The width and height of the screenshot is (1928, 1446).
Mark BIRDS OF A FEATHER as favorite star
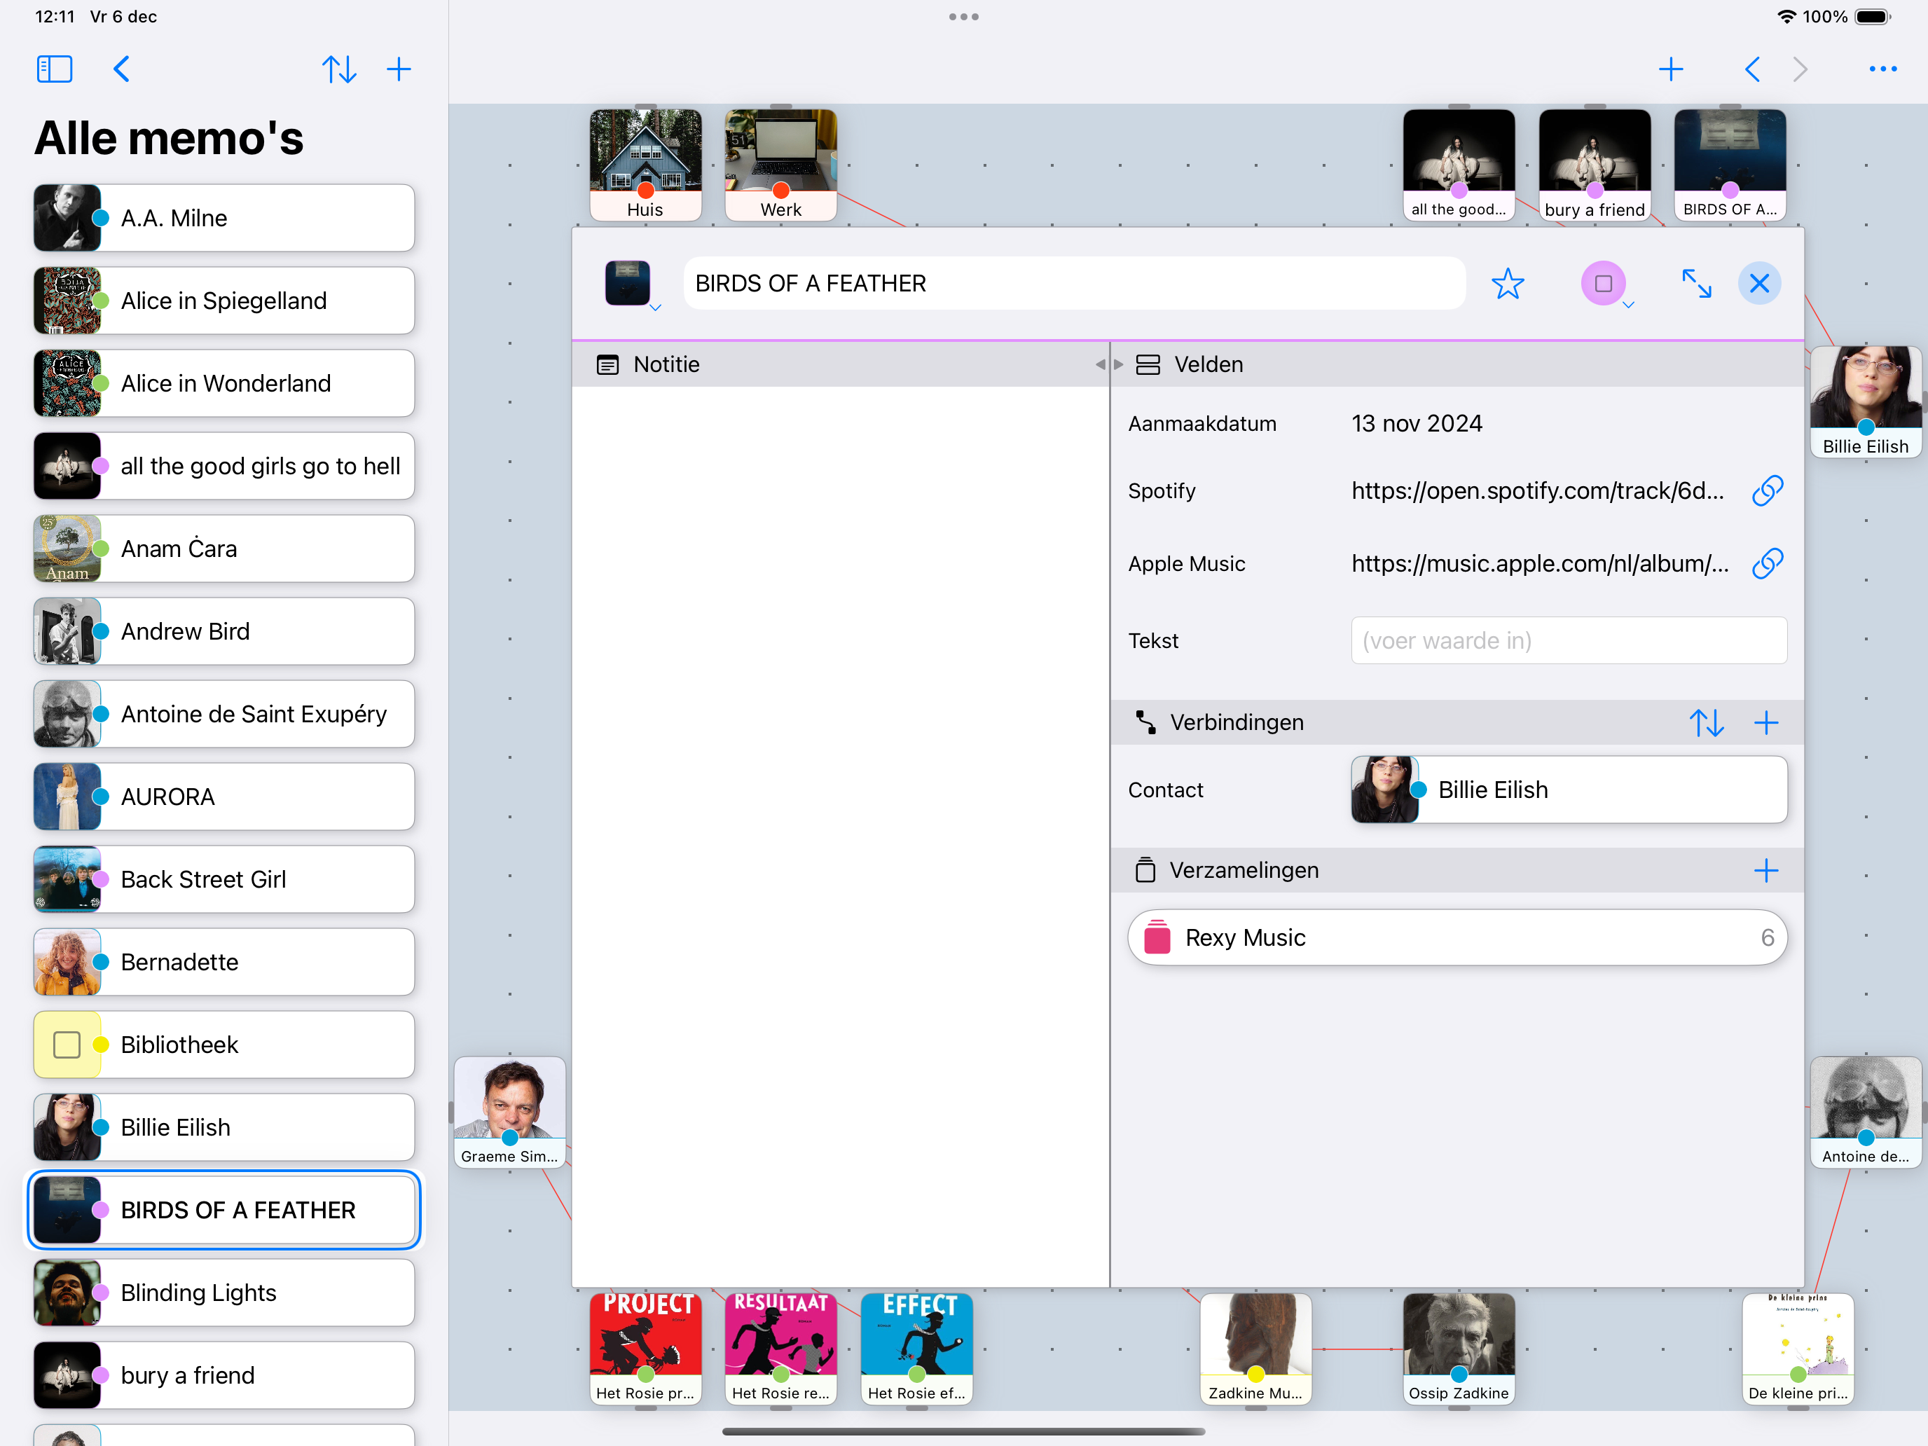[x=1507, y=283]
